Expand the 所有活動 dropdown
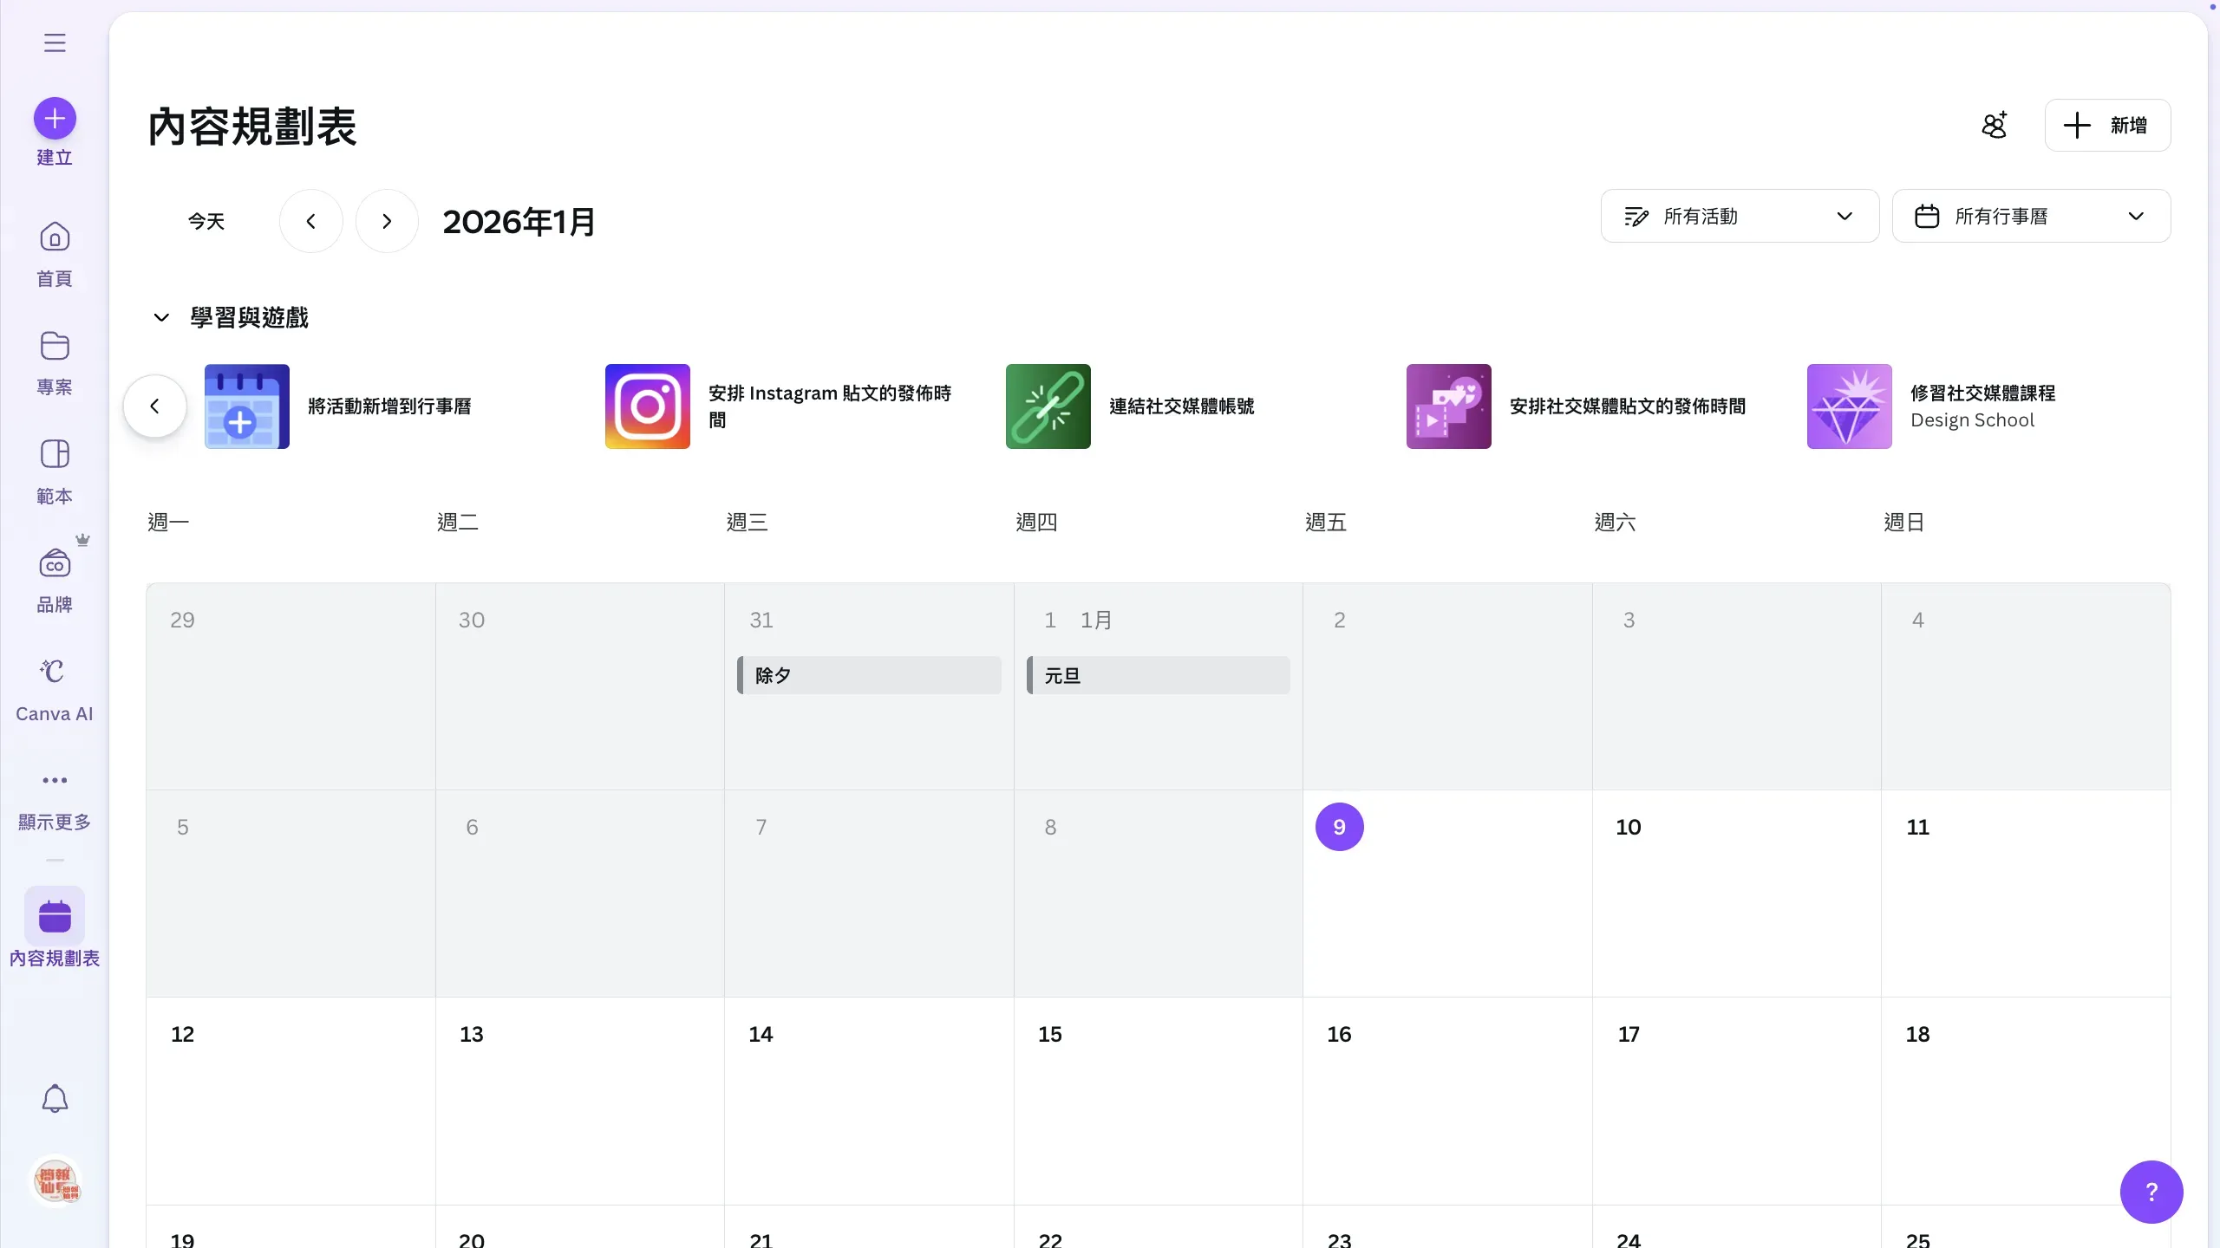 click(1739, 216)
